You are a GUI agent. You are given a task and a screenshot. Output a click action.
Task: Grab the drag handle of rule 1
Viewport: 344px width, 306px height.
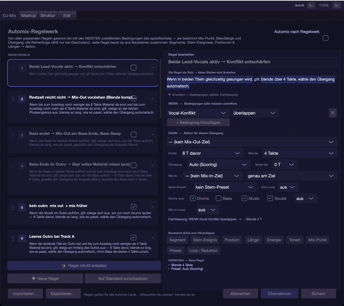13,68
